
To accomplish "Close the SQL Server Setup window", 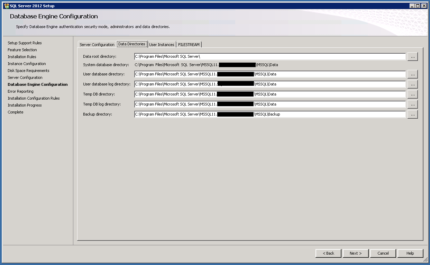I will pos(424,6).
